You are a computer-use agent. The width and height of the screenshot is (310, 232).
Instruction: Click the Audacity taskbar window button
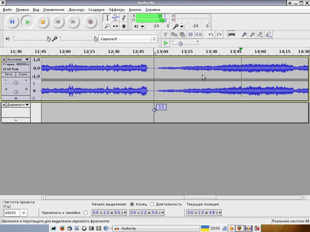[x=156, y=228]
